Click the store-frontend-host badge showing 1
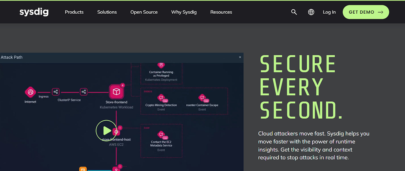Image resolution: width=405 pixels, height=171 pixels. click(120, 128)
